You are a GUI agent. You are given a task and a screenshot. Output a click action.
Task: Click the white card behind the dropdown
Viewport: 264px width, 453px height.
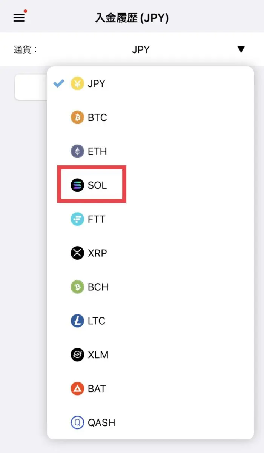coord(31,87)
